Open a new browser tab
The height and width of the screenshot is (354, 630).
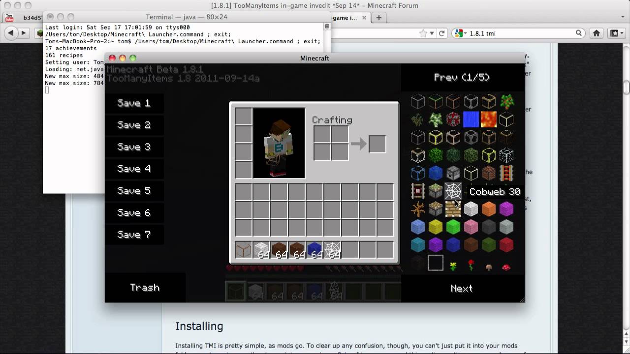coord(378,18)
